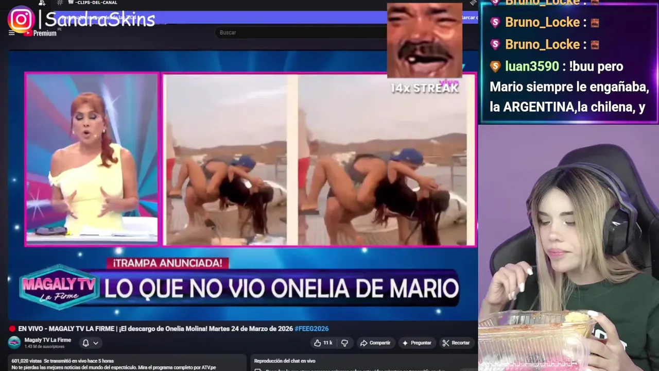Open the Compartir share dialog
Screen dimensions: 659x371
tap(375, 343)
